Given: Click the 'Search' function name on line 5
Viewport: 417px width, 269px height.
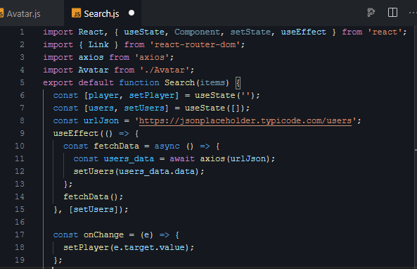Looking at the screenshot, I should pyautogui.click(x=179, y=82).
